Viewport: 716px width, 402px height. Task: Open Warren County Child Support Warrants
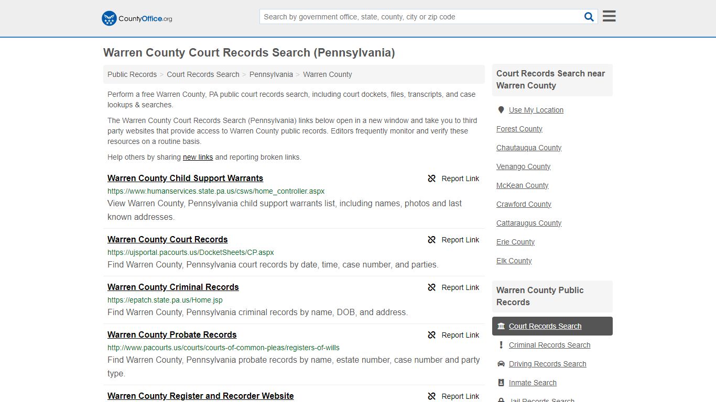pyautogui.click(x=185, y=178)
